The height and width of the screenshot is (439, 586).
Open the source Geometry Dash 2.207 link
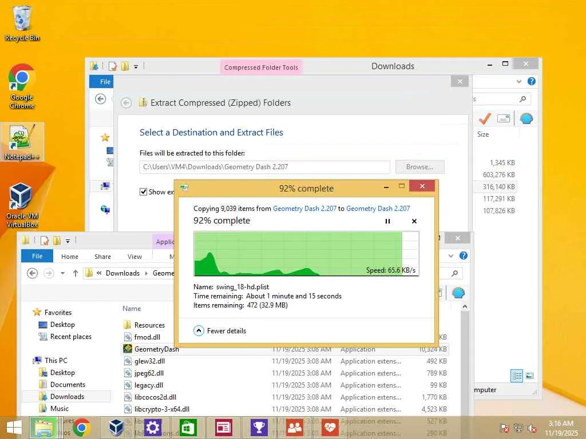(304, 208)
